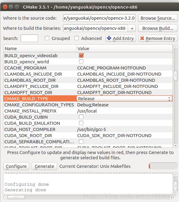Click the output log horizontal scrollbar thumb
Screen dimensions: 179x202
point(16,197)
